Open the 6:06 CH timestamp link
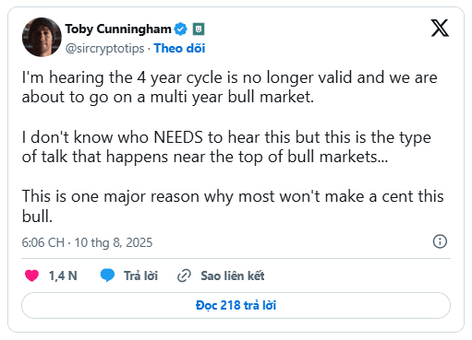 coord(43,242)
